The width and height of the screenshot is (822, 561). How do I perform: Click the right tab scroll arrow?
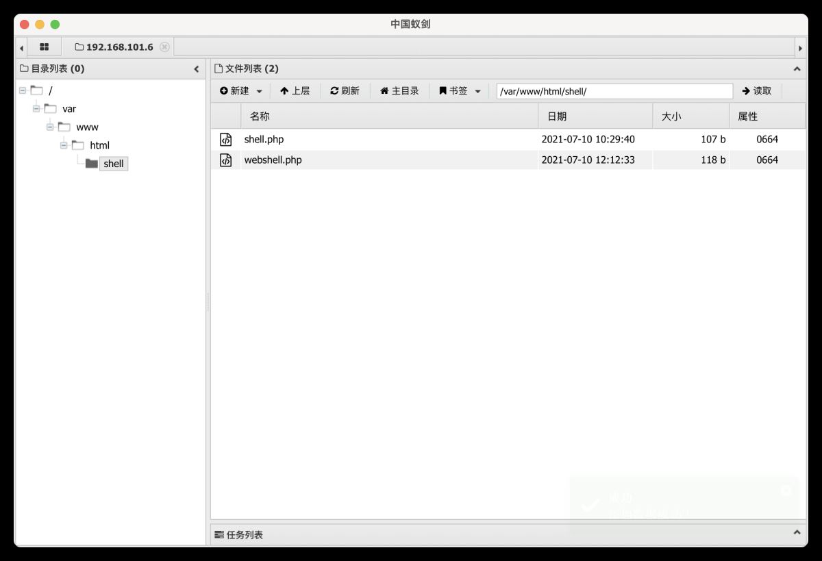(x=800, y=47)
